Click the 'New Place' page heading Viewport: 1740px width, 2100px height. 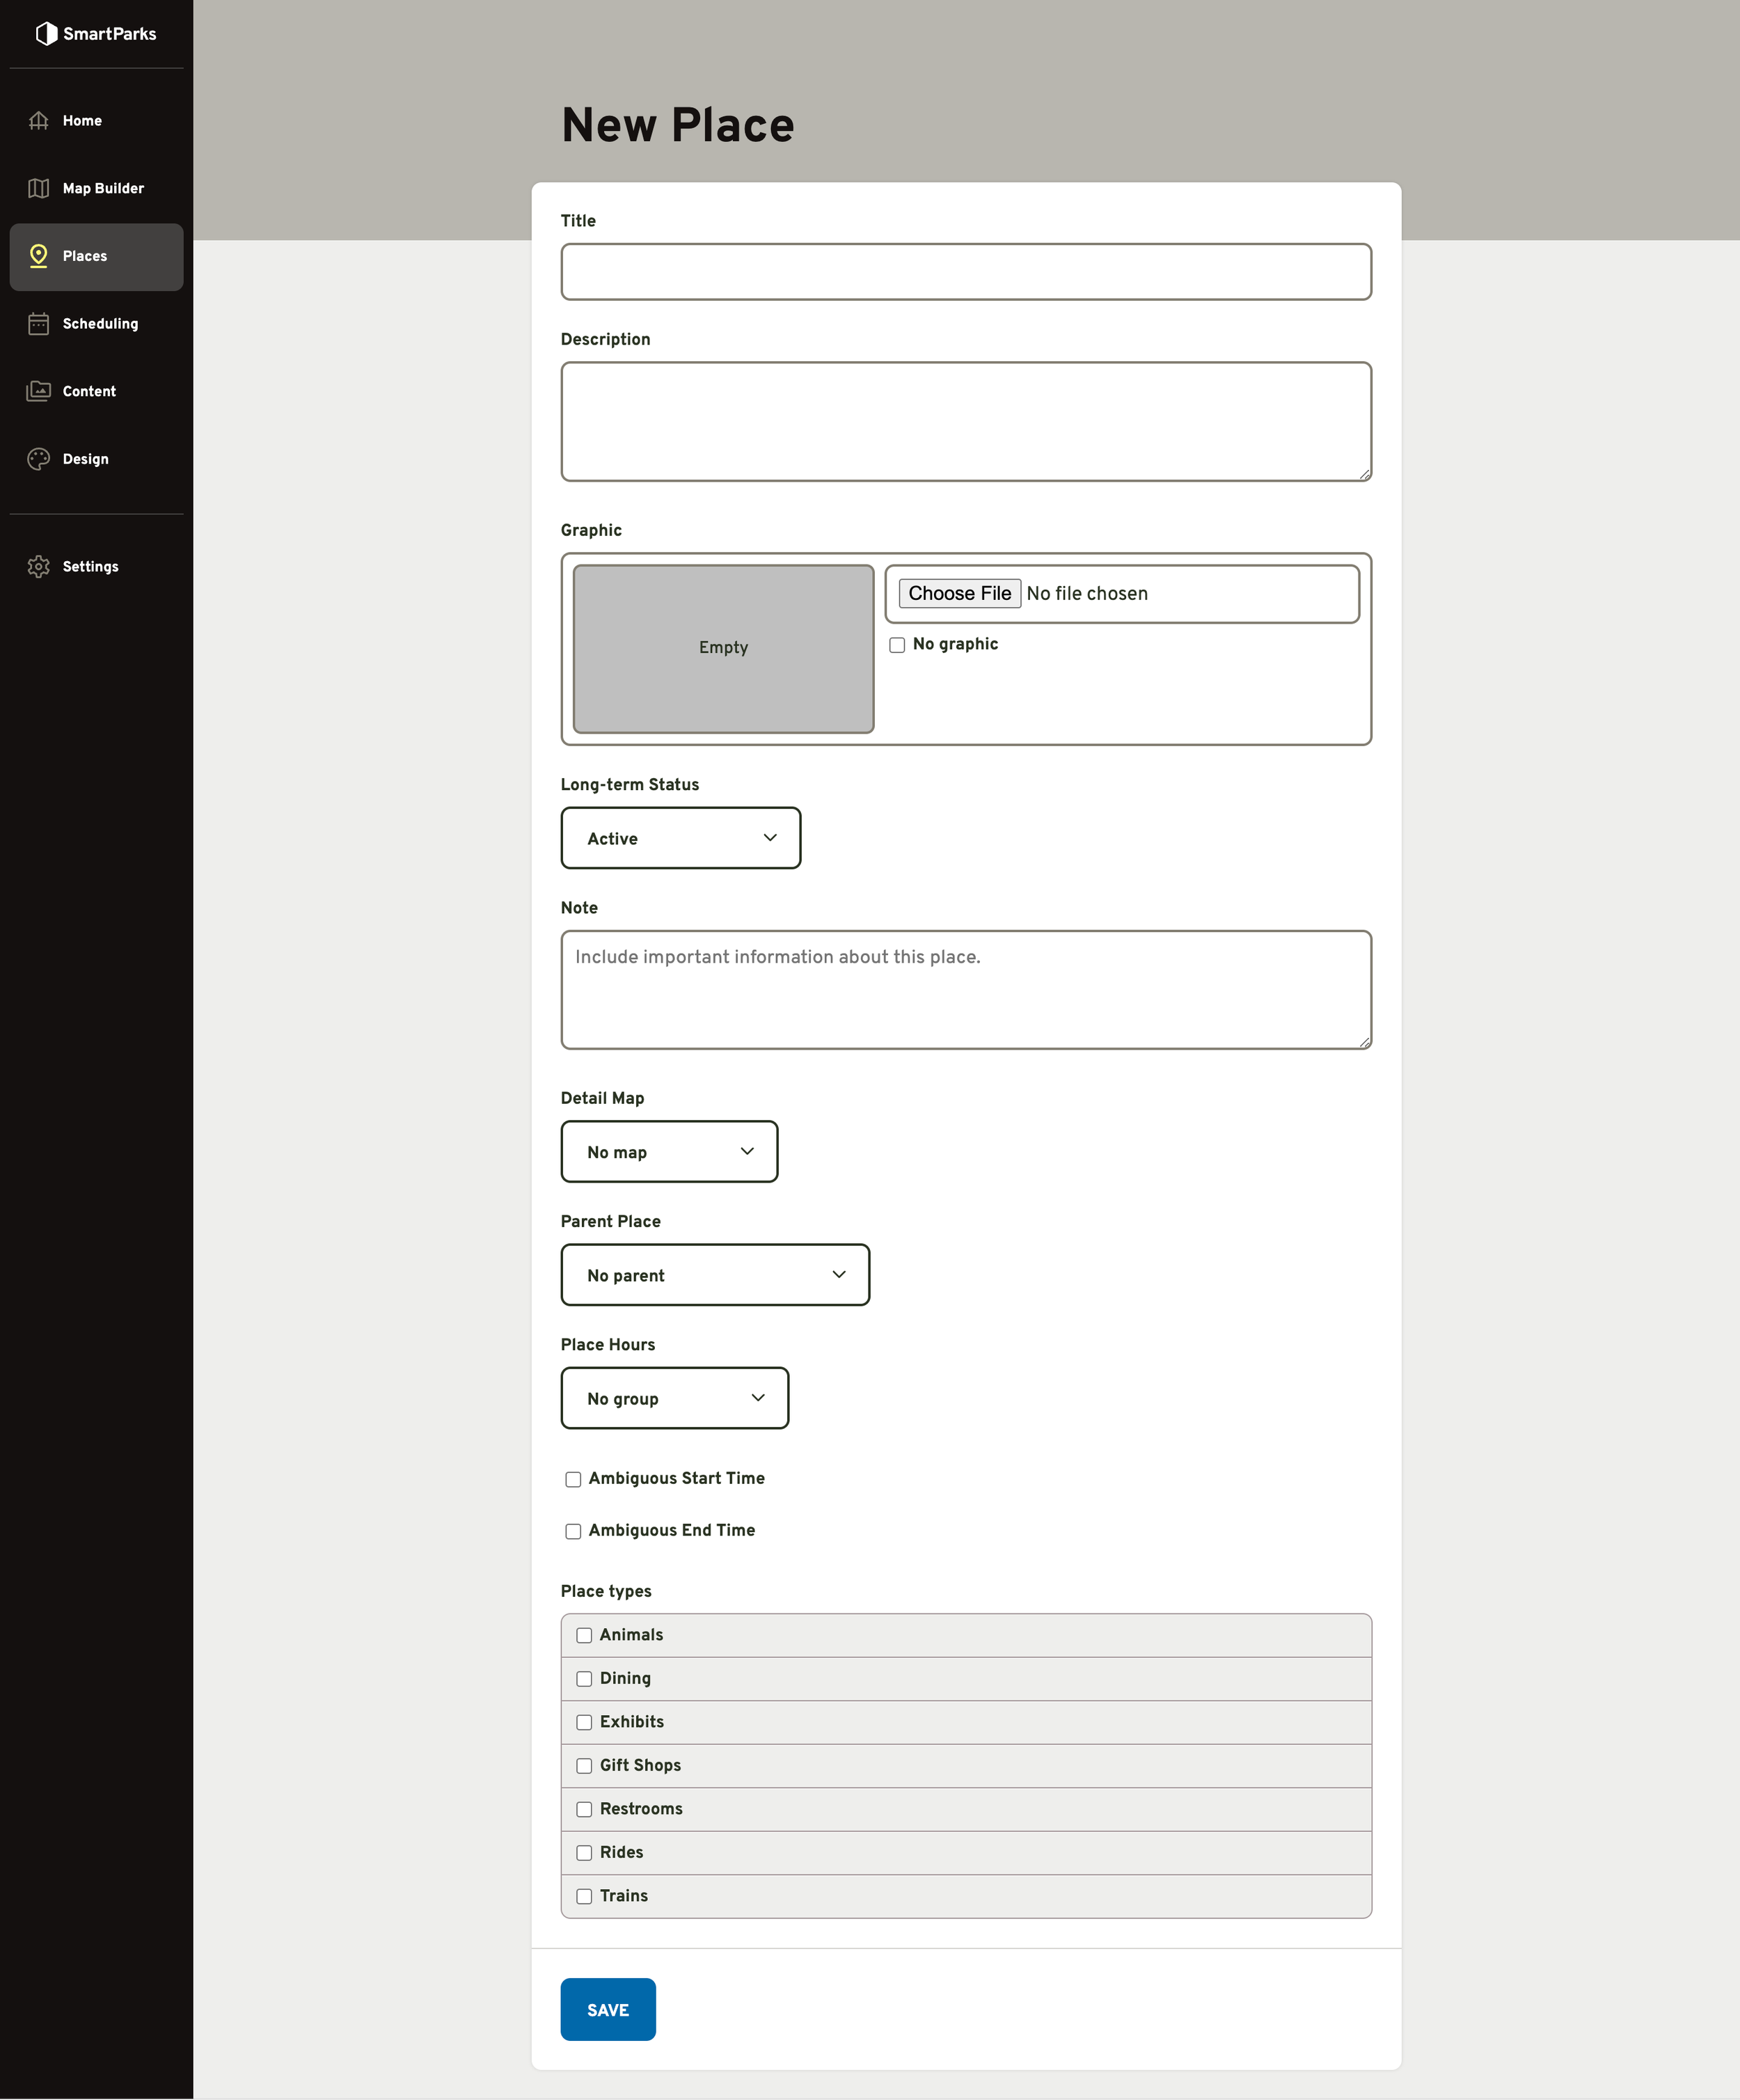(x=678, y=126)
